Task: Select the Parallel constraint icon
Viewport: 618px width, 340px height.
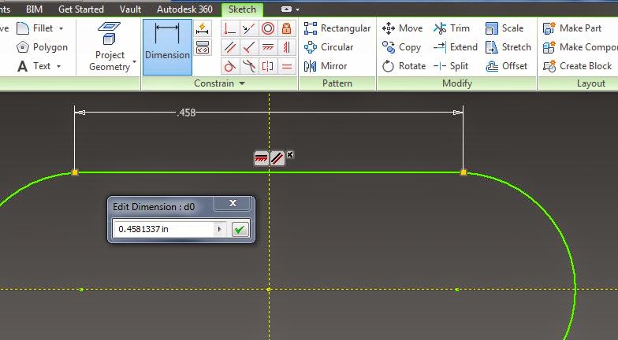Action: [230, 47]
